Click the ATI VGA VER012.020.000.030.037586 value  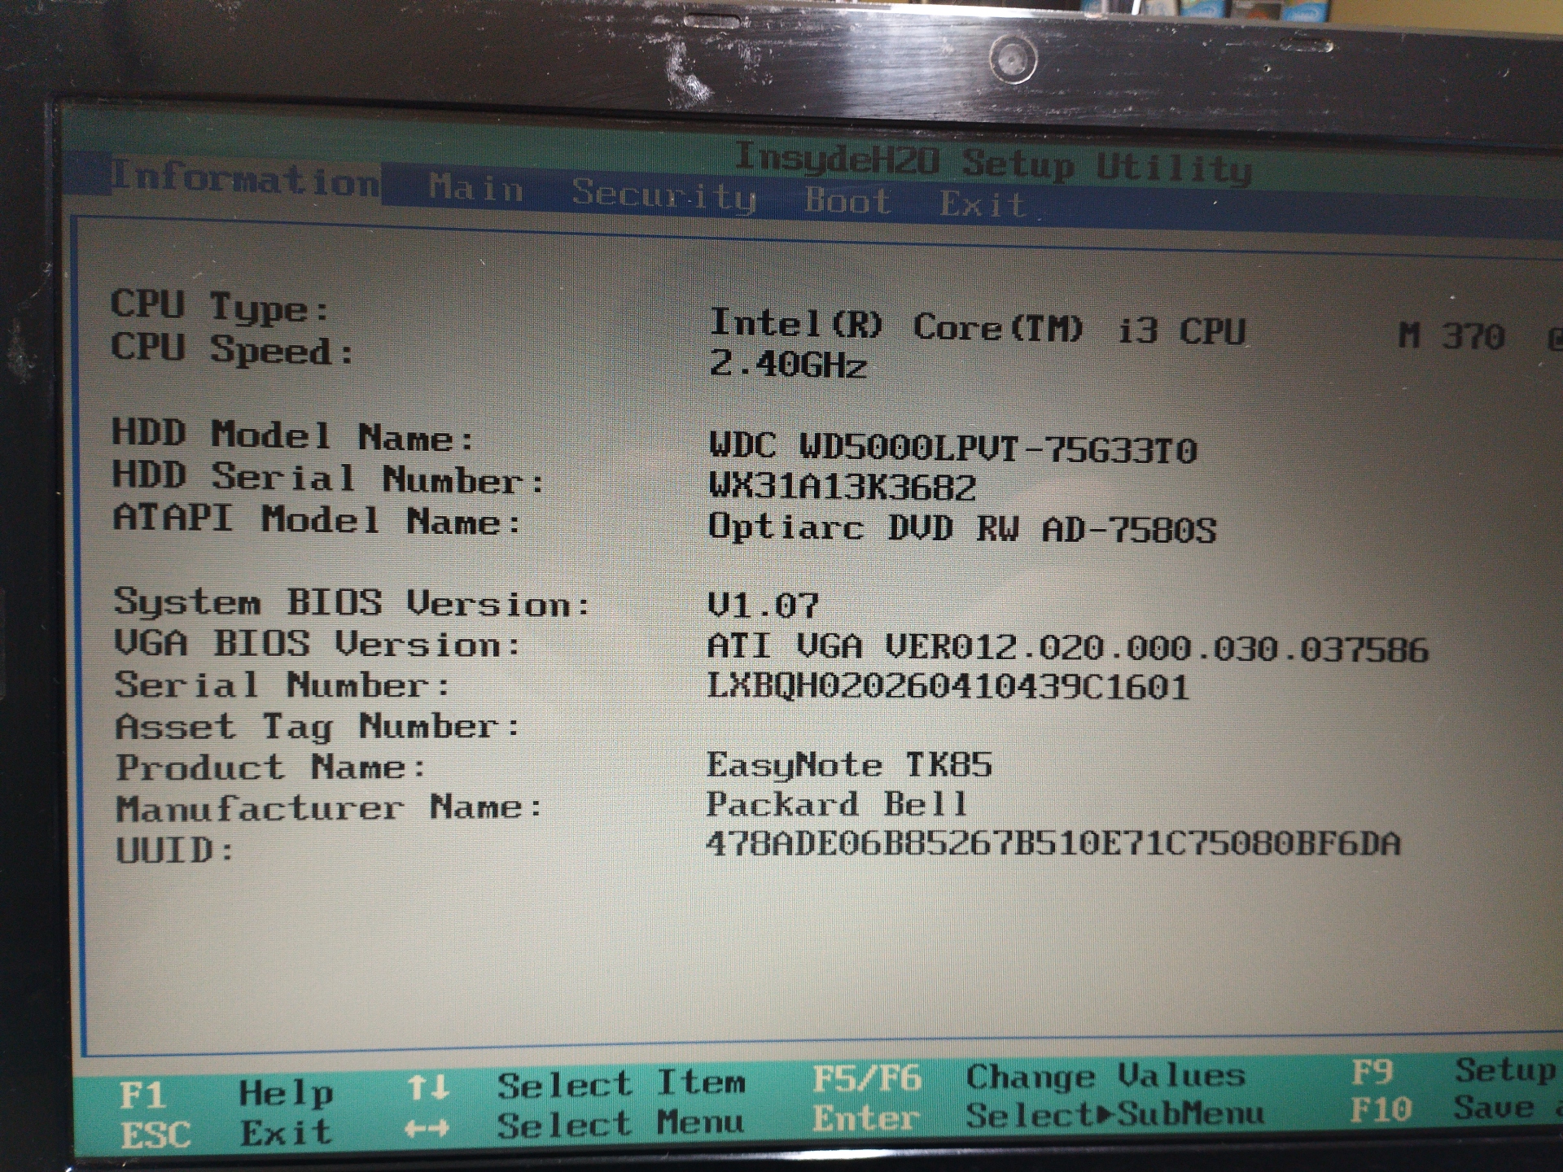coord(1067,648)
